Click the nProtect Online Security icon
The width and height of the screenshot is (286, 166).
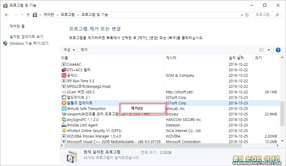pyautogui.click(x=64, y=131)
